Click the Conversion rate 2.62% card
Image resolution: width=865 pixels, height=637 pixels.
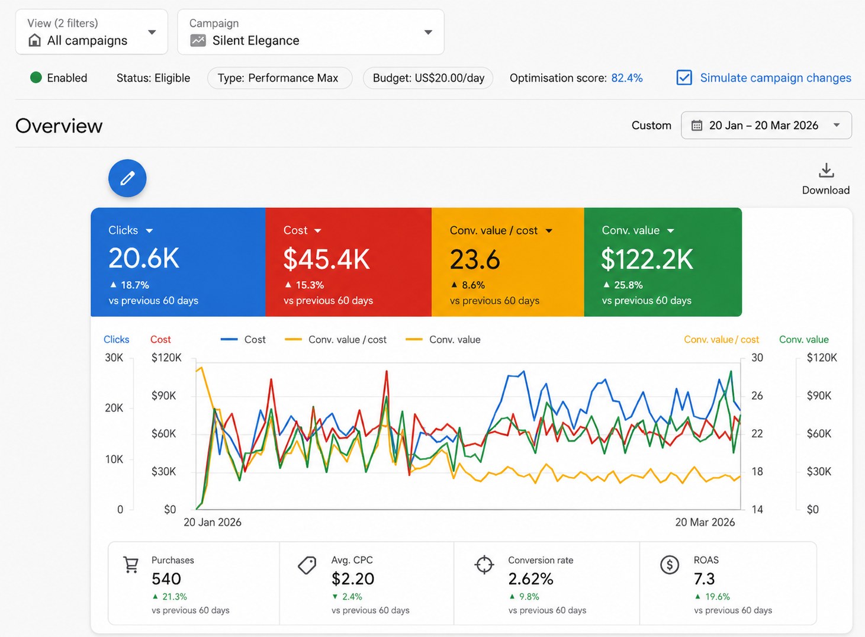[x=546, y=583]
